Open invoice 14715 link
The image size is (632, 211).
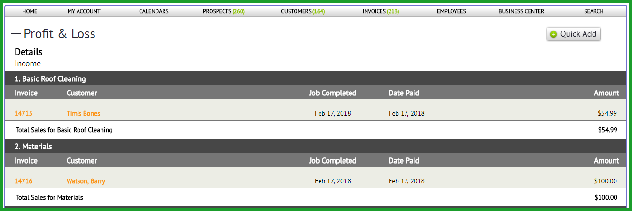23,113
